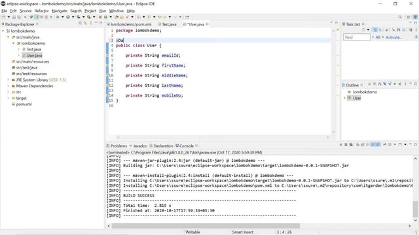This screenshot has width=419, height=235.
Task: Click the Open Task toolbar icon
Action: coord(122,17)
